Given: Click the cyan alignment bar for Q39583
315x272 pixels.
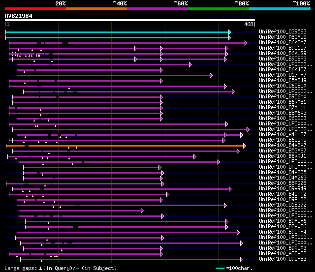Looking at the screenshot, I should coord(118,32).
